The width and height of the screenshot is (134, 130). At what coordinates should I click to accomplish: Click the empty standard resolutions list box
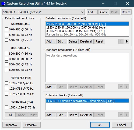(x=87, y=68)
